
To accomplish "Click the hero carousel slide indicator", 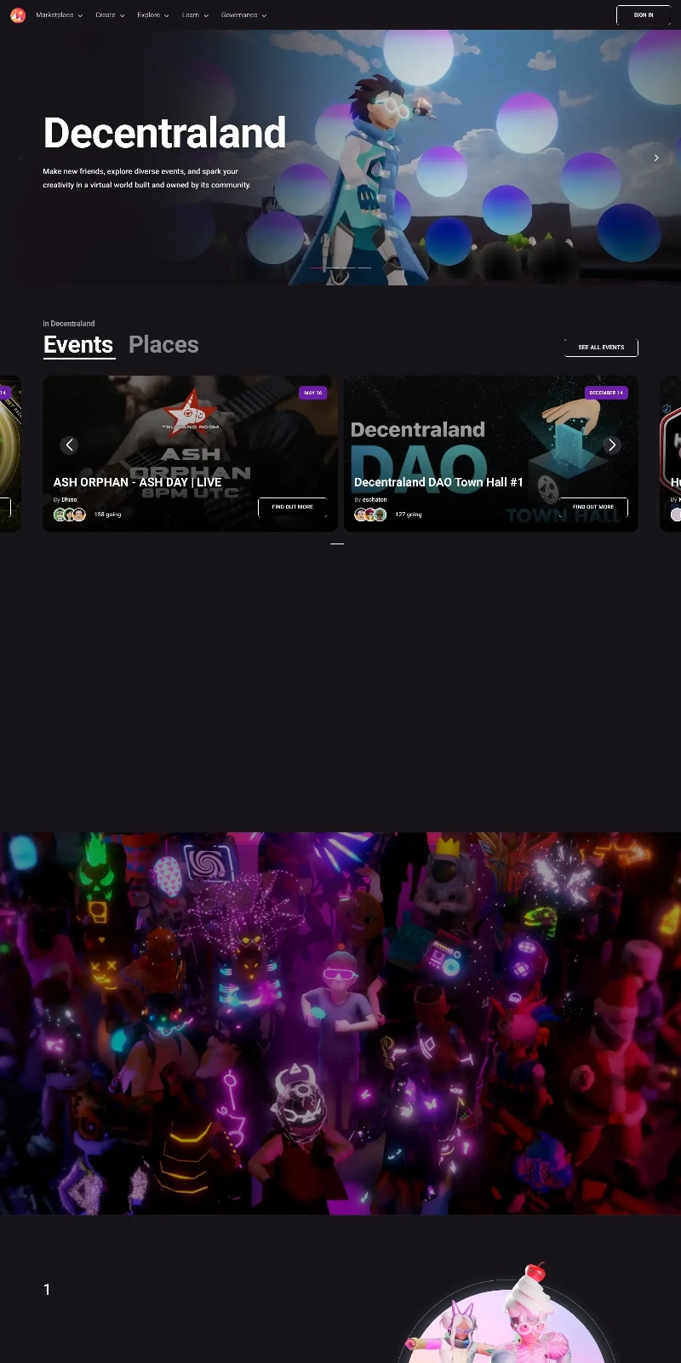I will coord(340,267).
